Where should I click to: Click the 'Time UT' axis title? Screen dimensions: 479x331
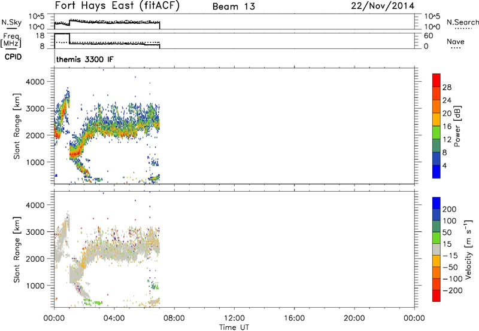click(234, 327)
